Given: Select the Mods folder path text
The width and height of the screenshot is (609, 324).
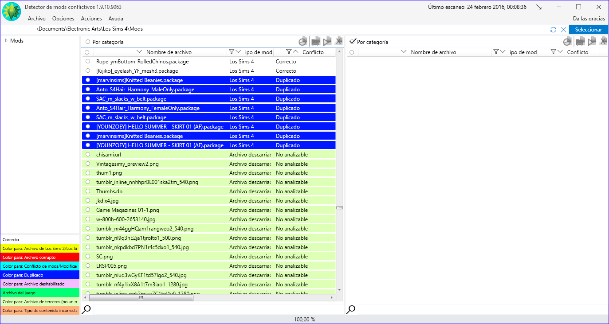Looking at the screenshot, I should tap(90, 29).
